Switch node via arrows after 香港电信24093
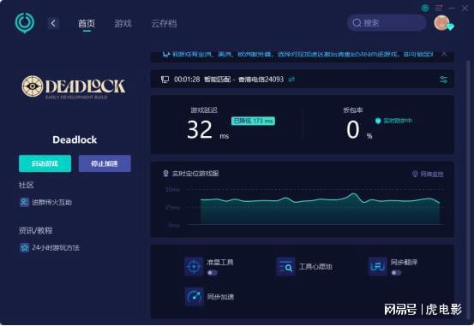474x326 pixels. (x=291, y=80)
